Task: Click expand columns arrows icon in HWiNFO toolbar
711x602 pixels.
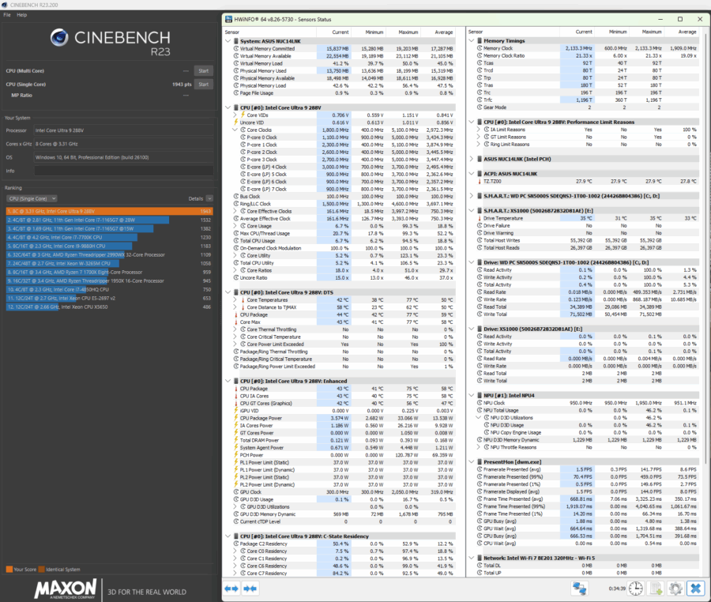Action: click(231, 589)
